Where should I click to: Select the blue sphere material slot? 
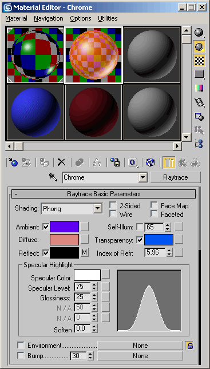point(35,112)
